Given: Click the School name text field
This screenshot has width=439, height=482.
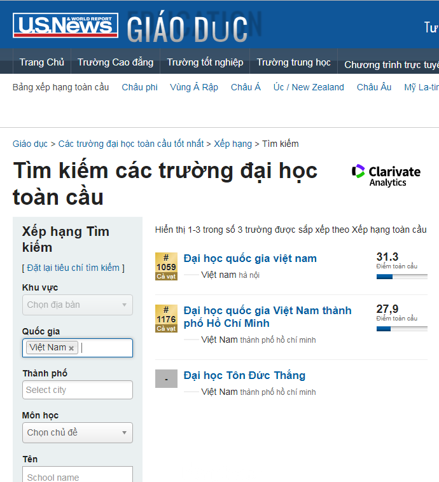Looking at the screenshot, I should click(77, 476).
